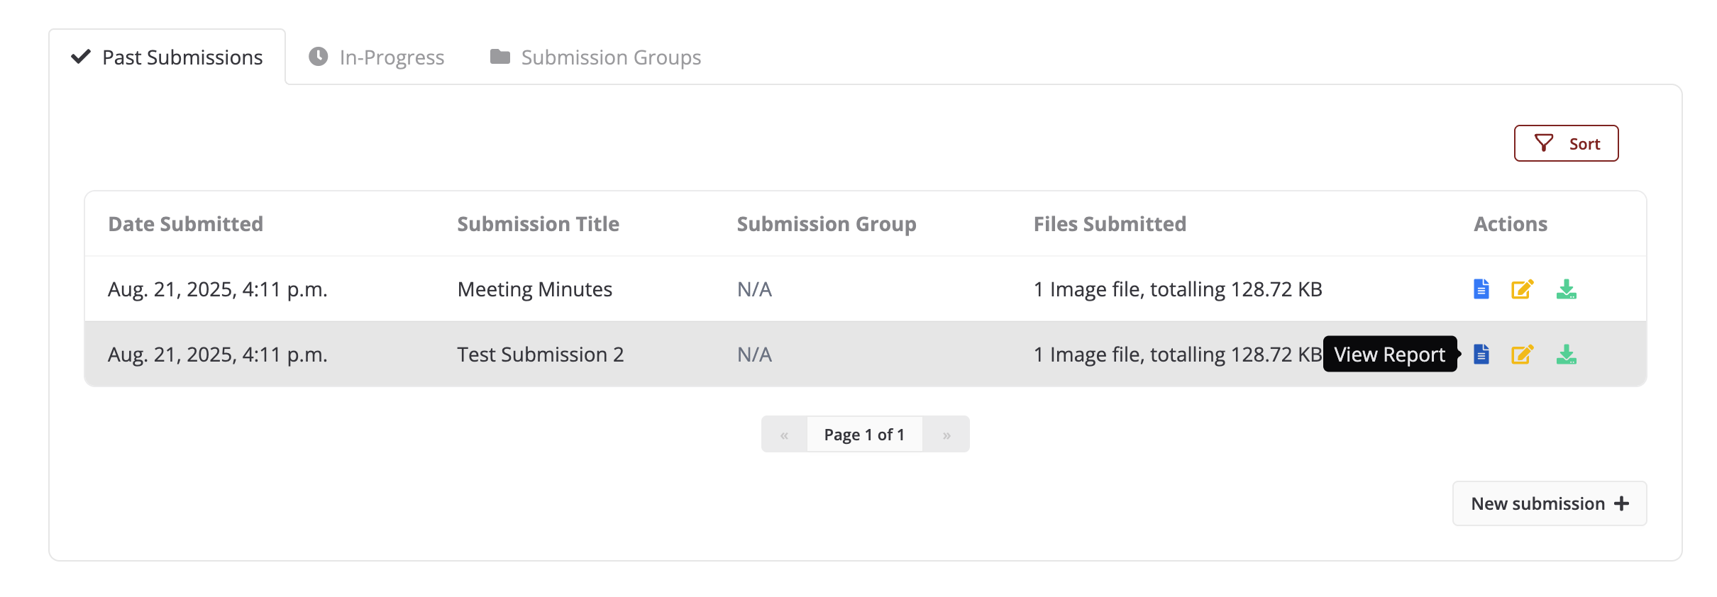1717x597 pixels.
Task: Click files summary in Test Submission 2 row
Action: click(x=1178, y=355)
